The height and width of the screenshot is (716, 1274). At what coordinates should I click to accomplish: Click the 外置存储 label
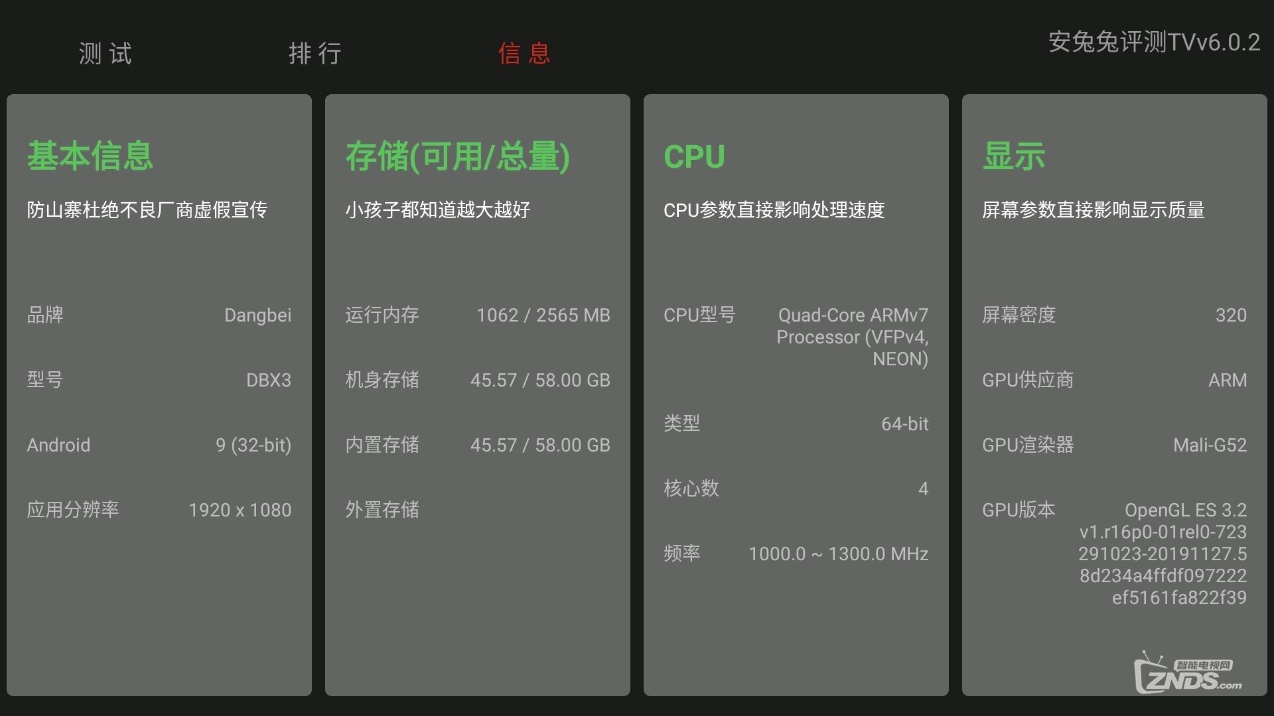click(382, 510)
